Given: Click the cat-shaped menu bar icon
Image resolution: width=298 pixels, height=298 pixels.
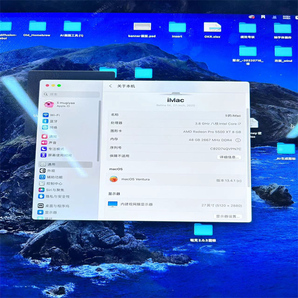Looking at the screenshot, I should point(274,17).
